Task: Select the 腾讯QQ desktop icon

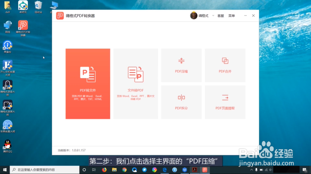Action: click(7, 146)
